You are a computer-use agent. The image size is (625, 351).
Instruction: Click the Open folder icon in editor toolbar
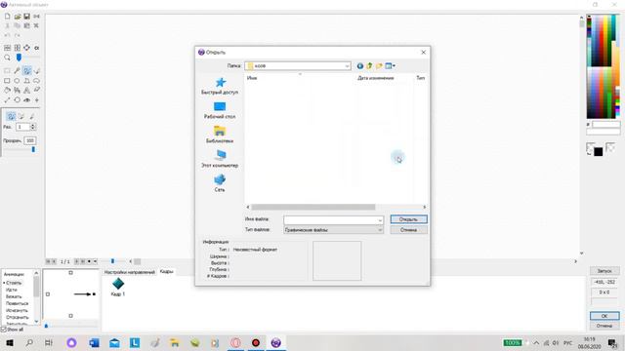click(x=18, y=17)
